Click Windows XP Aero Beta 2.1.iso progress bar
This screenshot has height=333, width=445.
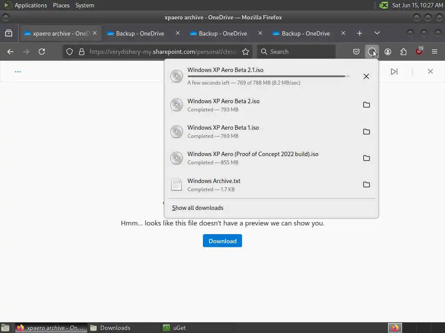point(269,76)
